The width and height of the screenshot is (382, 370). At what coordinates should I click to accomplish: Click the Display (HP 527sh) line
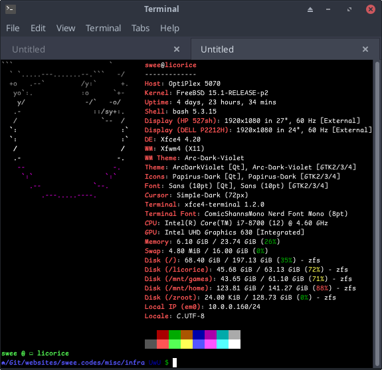click(252, 121)
